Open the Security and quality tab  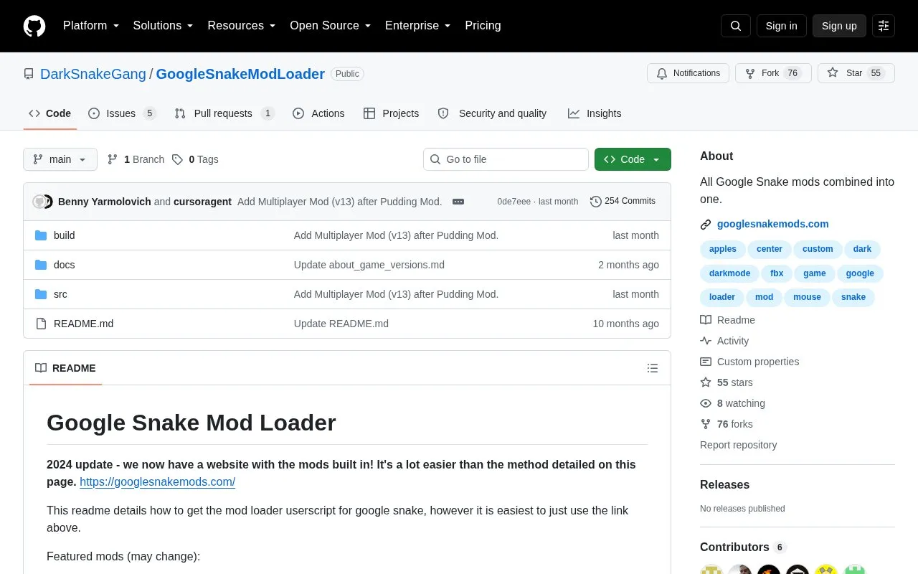(x=492, y=113)
